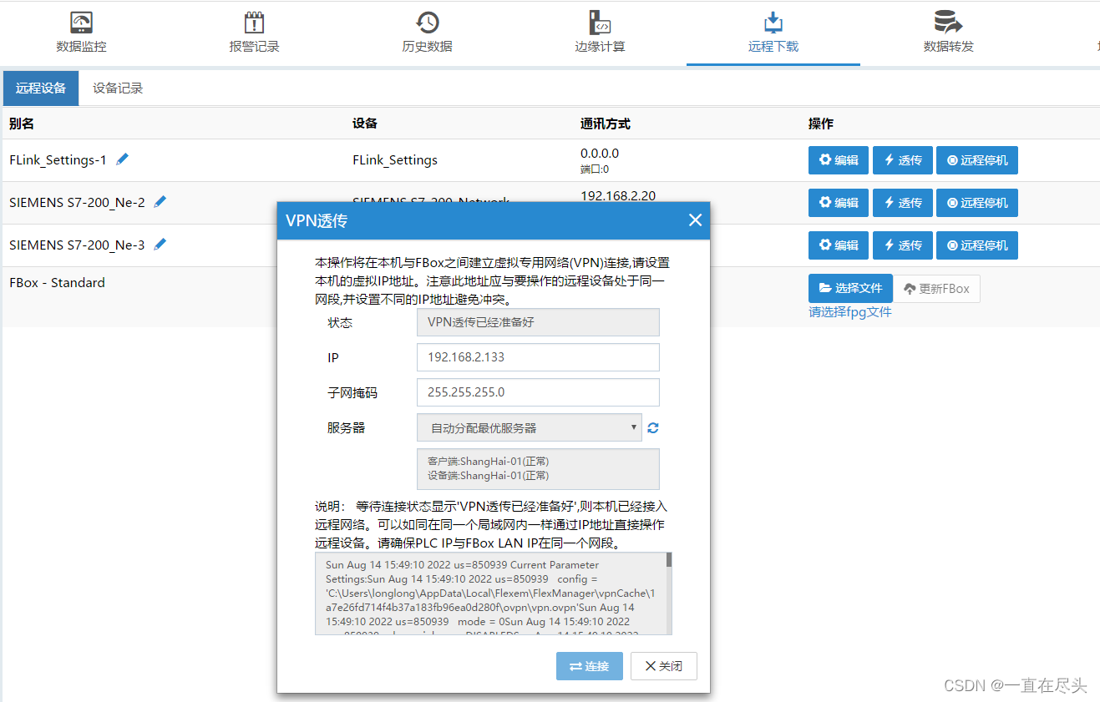The height and width of the screenshot is (702, 1100).
Task: Click the data forwarding database icon
Action: [x=947, y=22]
